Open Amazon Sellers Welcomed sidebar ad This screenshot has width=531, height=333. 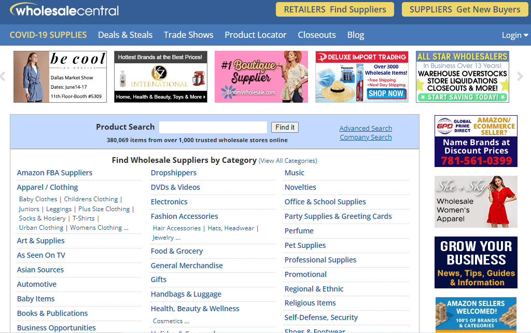(x=476, y=314)
